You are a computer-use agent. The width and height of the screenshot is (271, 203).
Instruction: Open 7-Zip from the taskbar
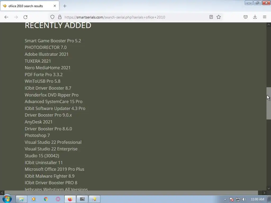click(82, 199)
